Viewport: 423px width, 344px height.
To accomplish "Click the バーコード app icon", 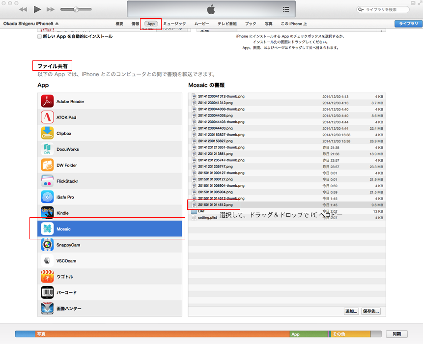I will [x=47, y=292].
